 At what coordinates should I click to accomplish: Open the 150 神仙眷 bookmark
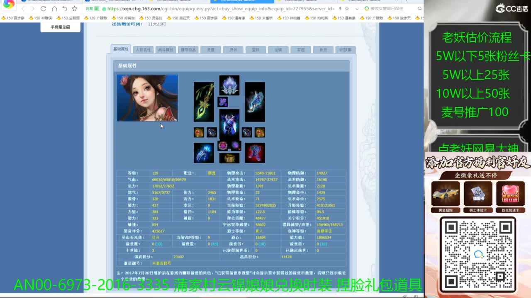[289, 18]
